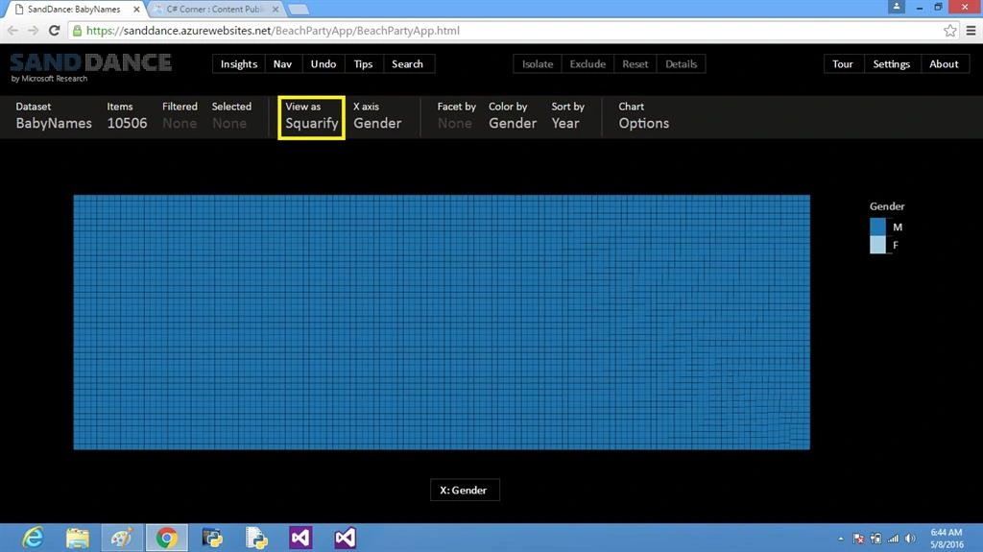Viewport: 983px width, 552px height.
Task: Open the Chrome hamburger menu
Action: tap(971, 30)
